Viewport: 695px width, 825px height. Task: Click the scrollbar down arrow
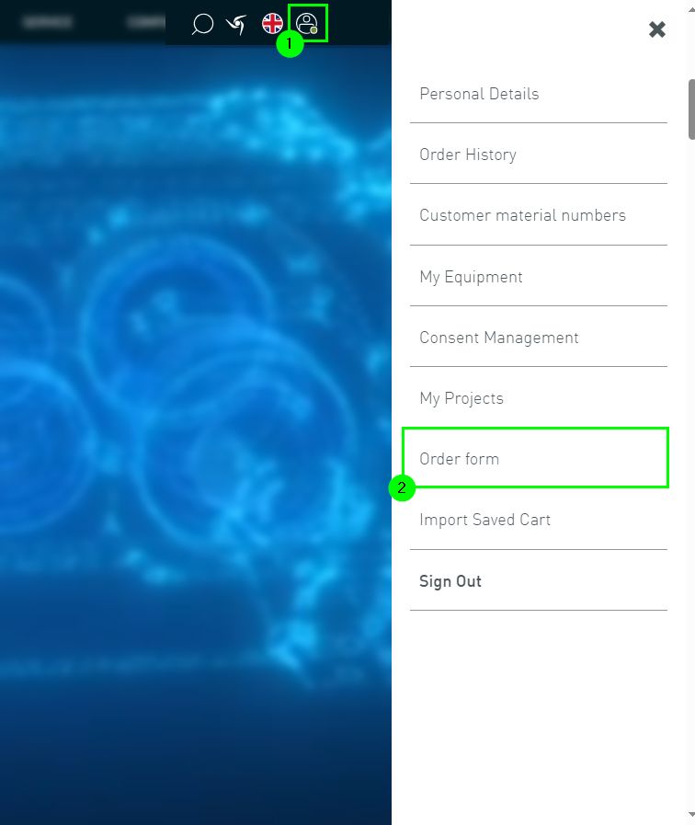tap(691, 815)
